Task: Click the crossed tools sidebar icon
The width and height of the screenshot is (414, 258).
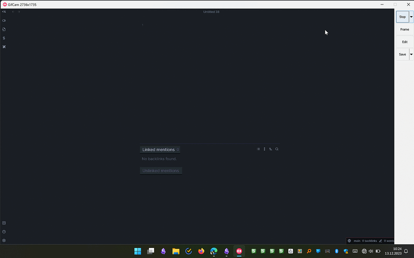Action: pyautogui.click(x=4, y=47)
